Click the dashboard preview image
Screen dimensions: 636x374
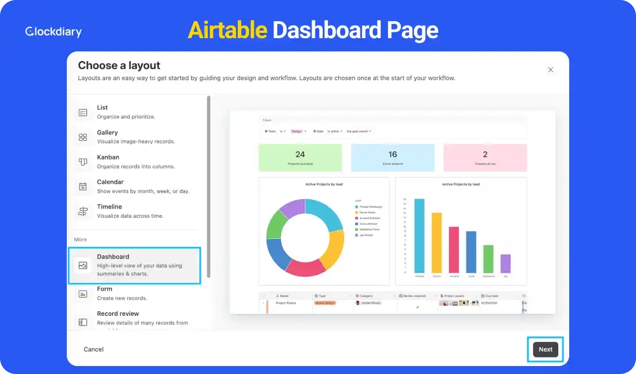393,212
